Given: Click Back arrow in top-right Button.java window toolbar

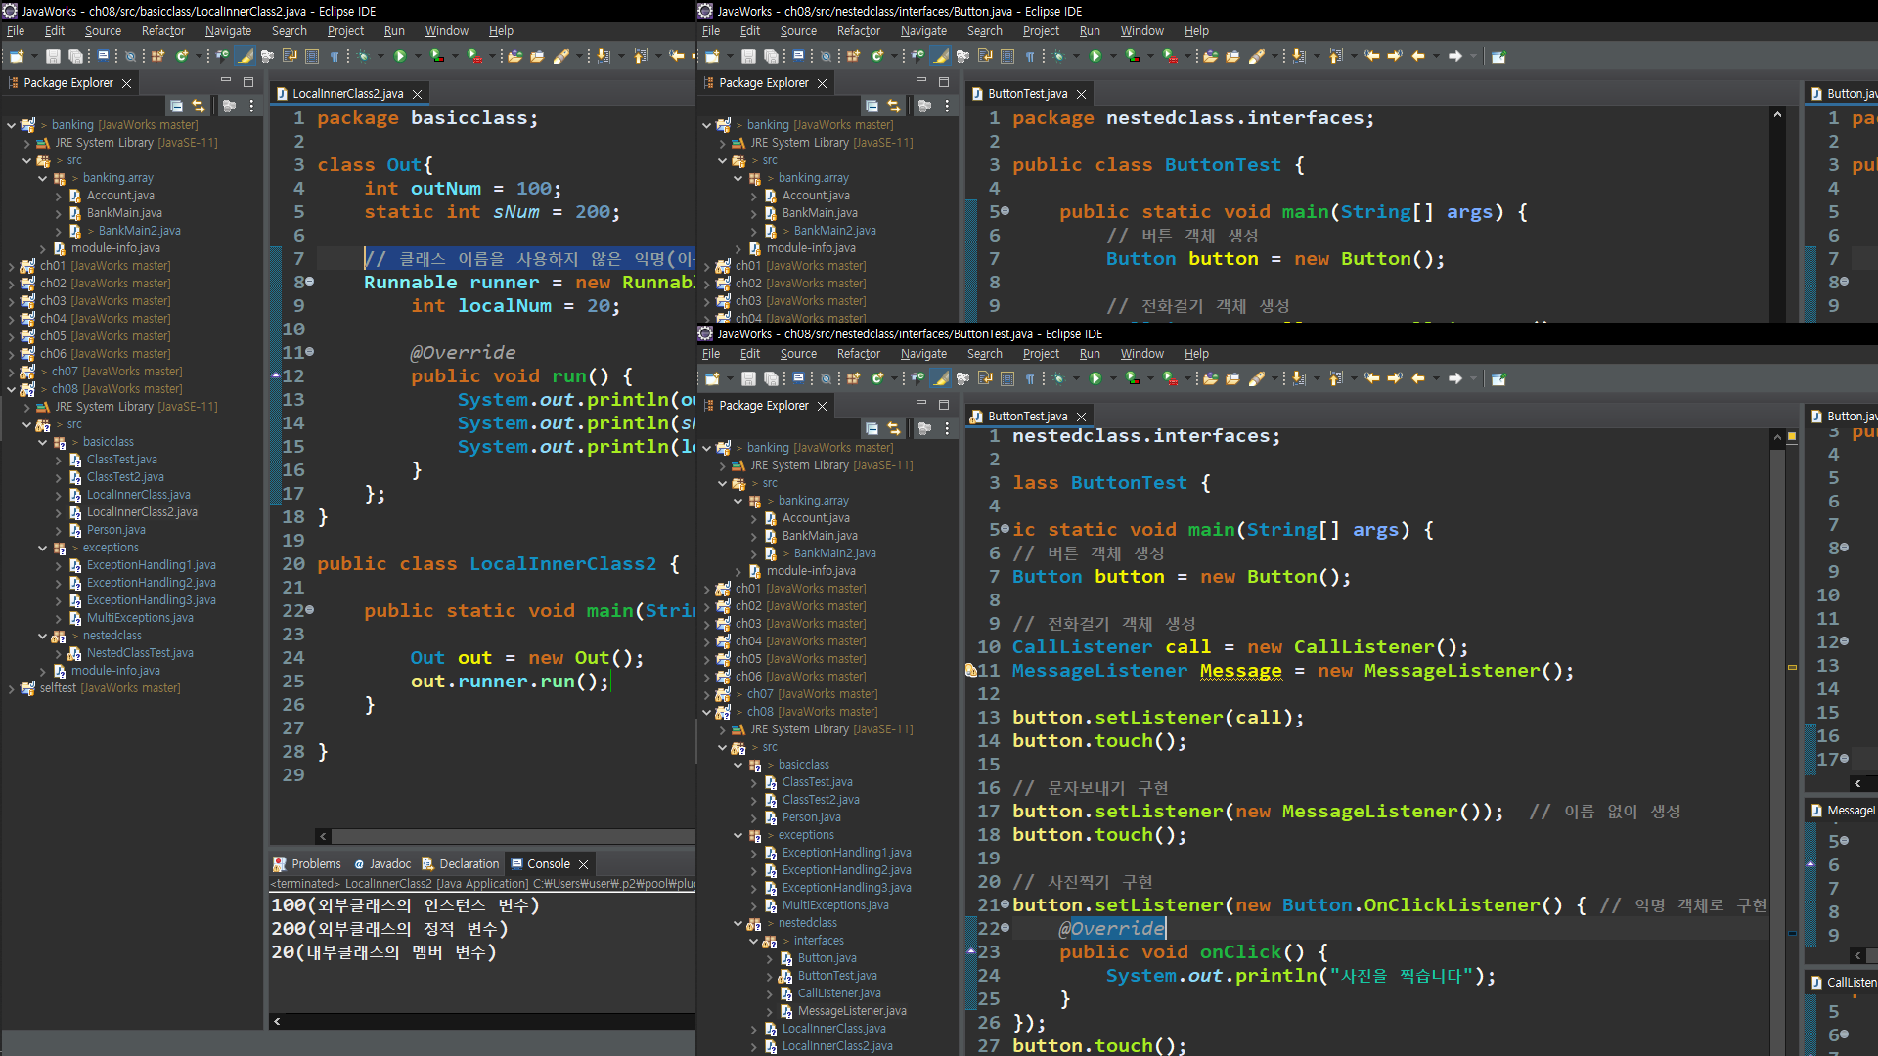Looking at the screenshot, I should [1418, 56].
